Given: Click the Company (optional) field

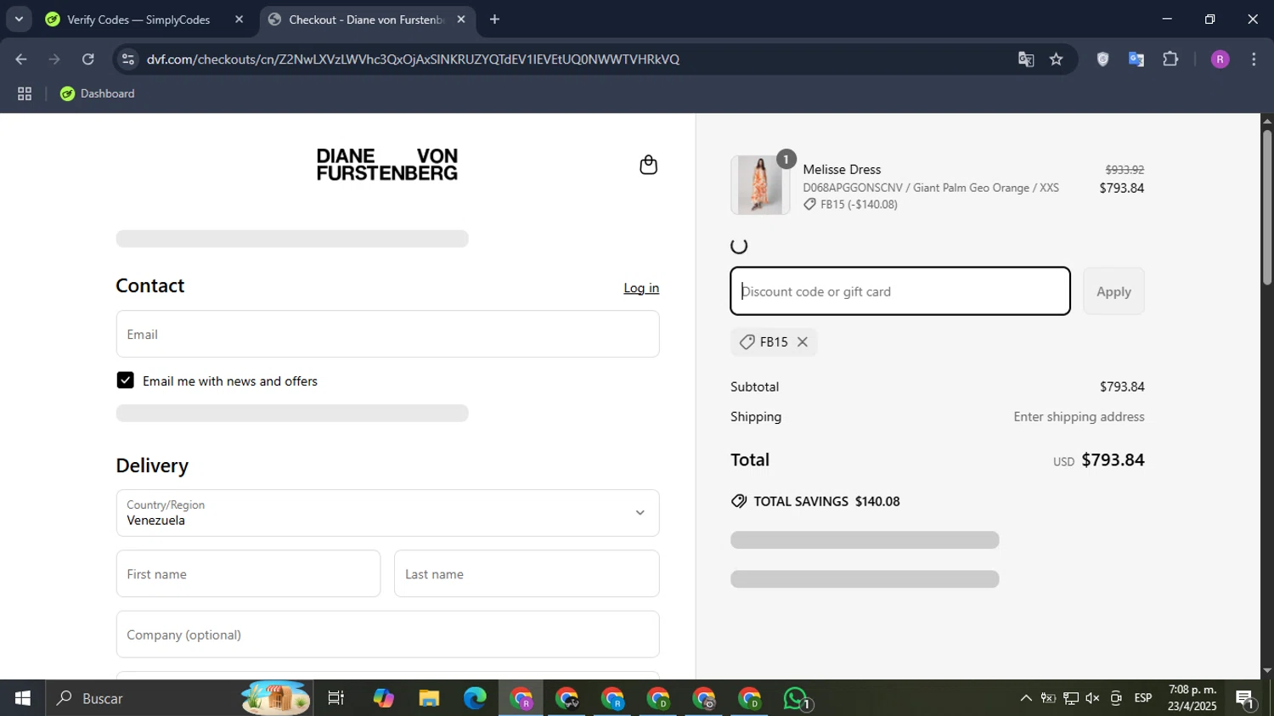Looking at the screenshot, I should coord(387,634).
